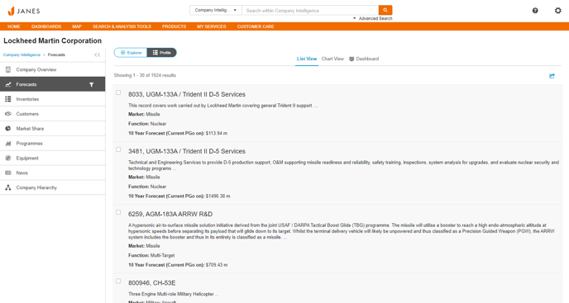Click the Showing 1 - 30 of 1924 results text
The height and width of the screenshot is (303, 569).
[145, 75]
